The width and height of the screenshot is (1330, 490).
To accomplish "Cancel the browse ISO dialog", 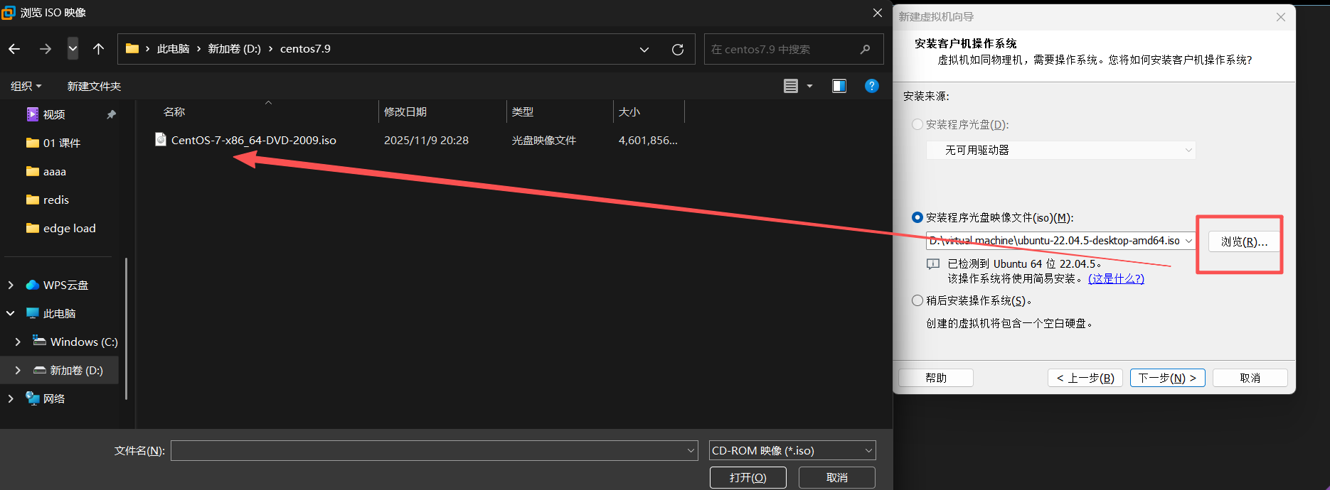I will (x=837, y=478).
